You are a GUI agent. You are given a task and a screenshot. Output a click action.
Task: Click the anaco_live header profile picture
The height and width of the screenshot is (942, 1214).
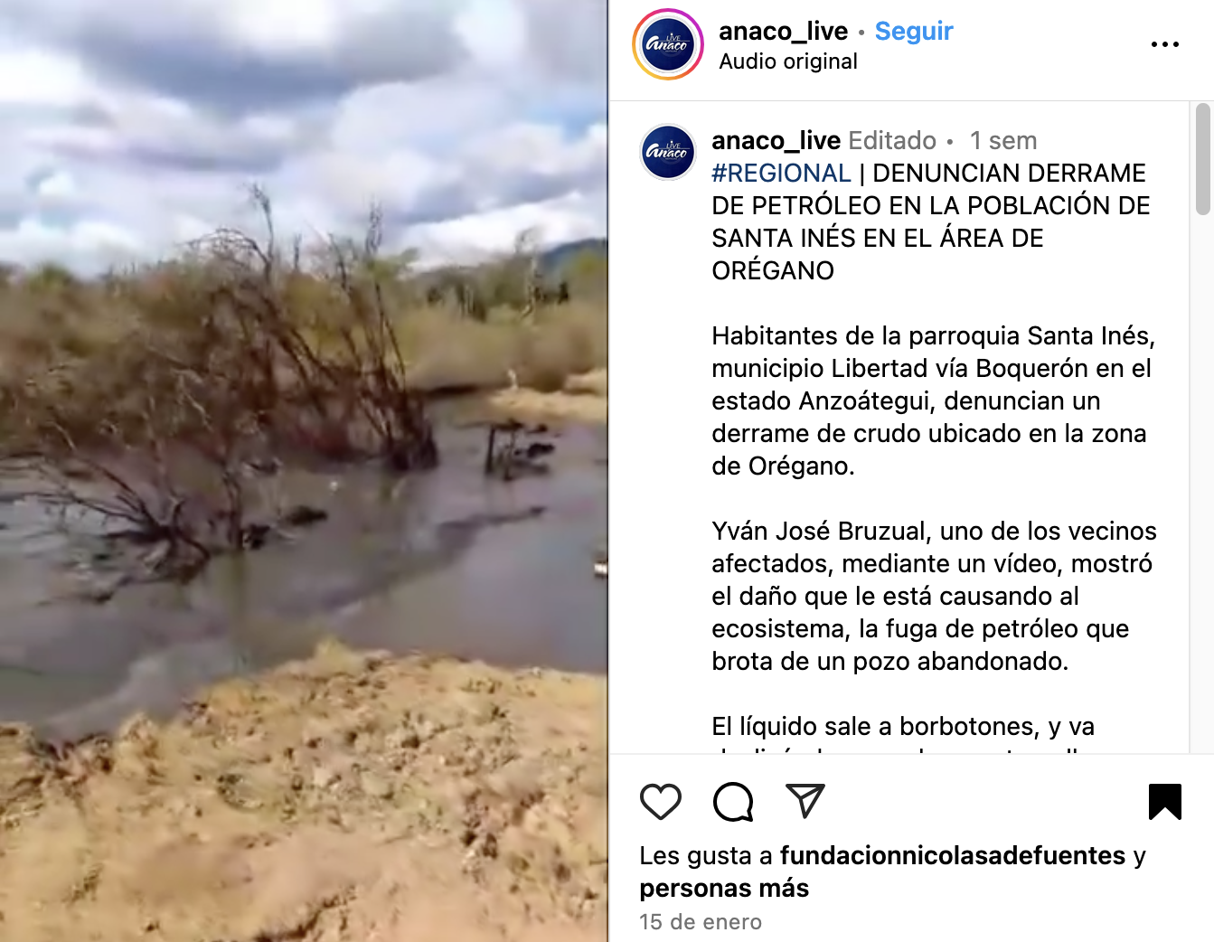[x=668, y=44]
